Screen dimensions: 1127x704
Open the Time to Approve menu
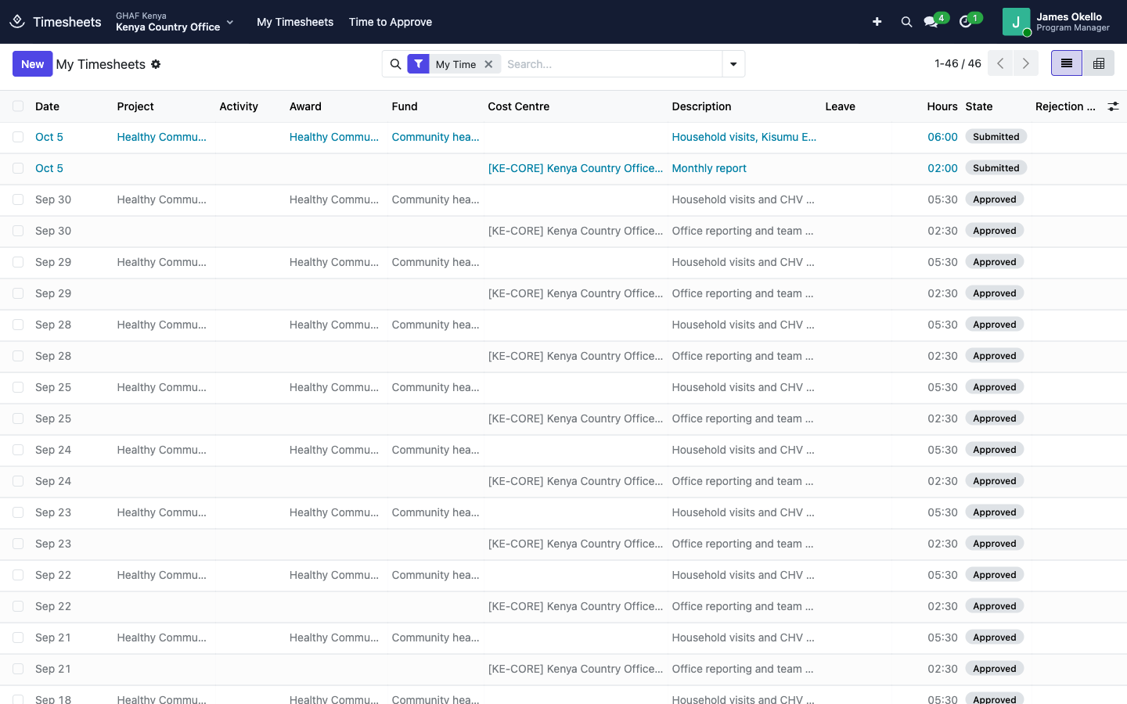391,22
